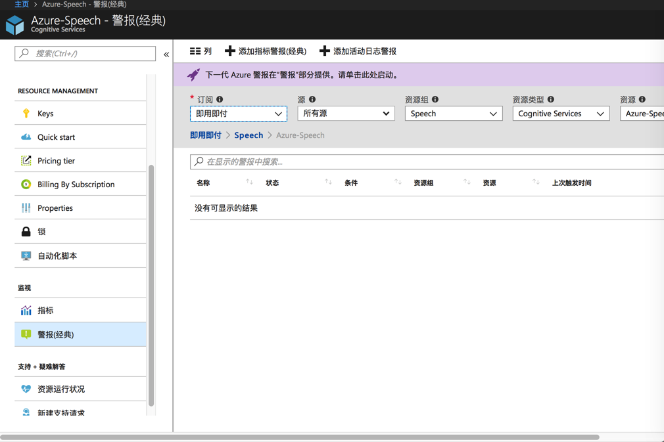Image resolution: width=664 pixels, height=442 pixels.
Task: Open the 资源 dropdown showing Azure-Speech
Action: (642, 114)
